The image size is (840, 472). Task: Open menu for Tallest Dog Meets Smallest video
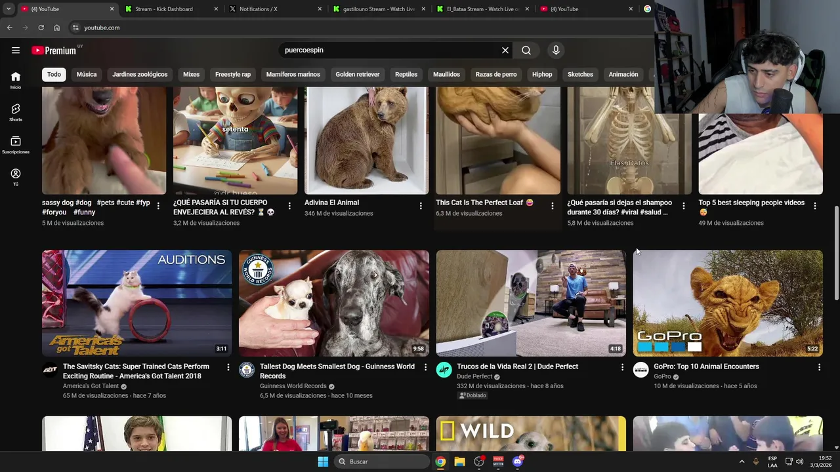pos(425,367)
